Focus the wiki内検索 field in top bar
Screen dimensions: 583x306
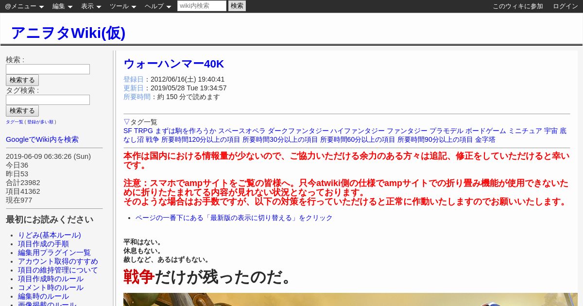[x=202, y=6]
